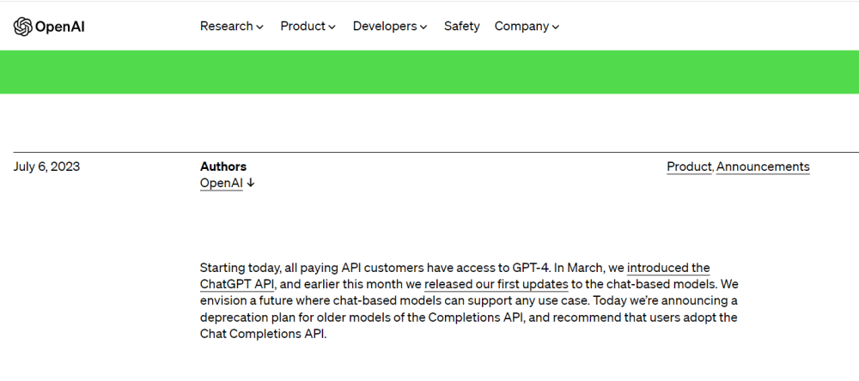Screen dimensions: 859x381
Task: Click the chevron arrow beside Product
Action: [332, 27]
